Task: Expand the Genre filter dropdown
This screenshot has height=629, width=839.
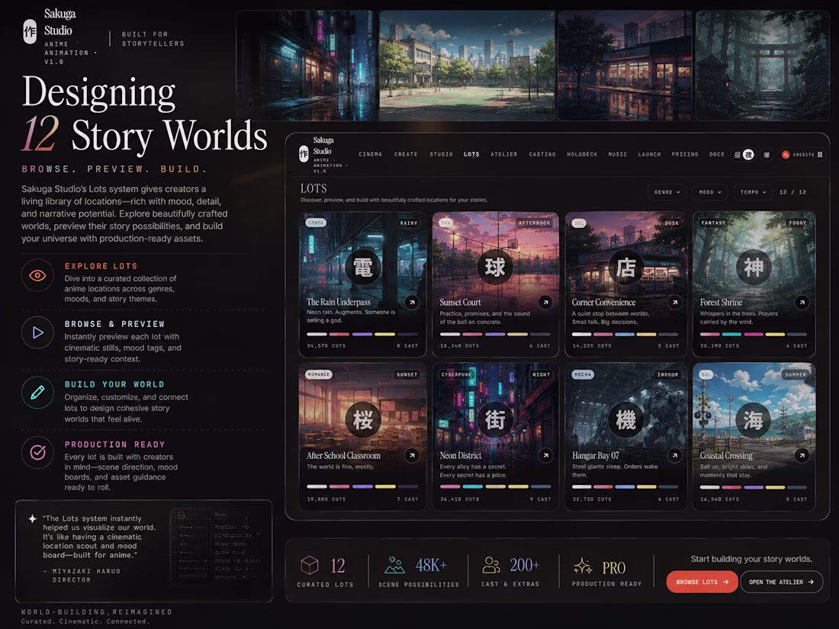Action: coord(667,192)
